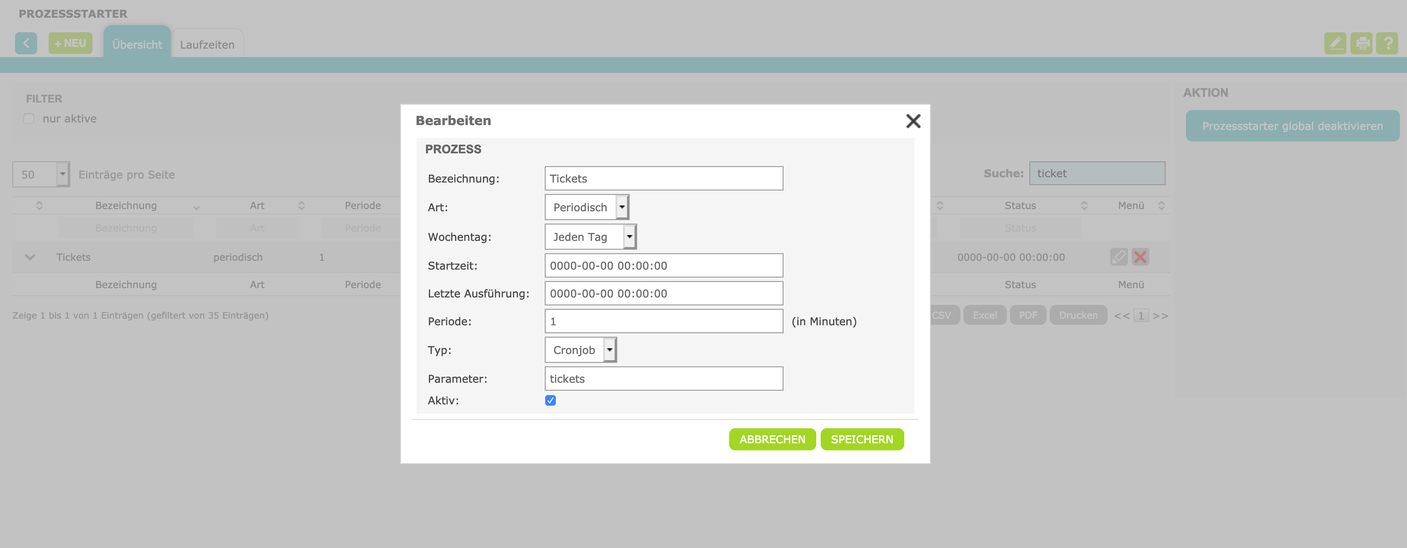This screenshot has width=1407, height=548.
Task: Click the printer icon in toolbar
Action: [1361, 43]
